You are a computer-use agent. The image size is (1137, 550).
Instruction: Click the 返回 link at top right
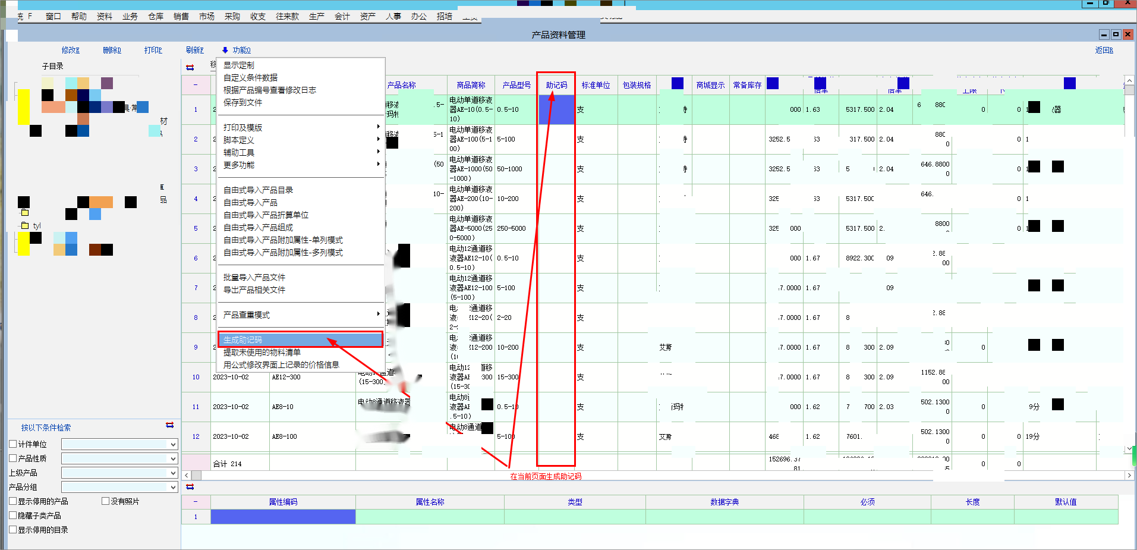point(1104,51)
